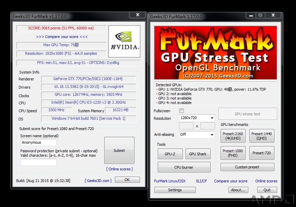Click the GPU 1: NVIDIA GeForce GTX 770 line
This screenshot has height=207, width=296.
pyautogui.click(x=211, y=89)
